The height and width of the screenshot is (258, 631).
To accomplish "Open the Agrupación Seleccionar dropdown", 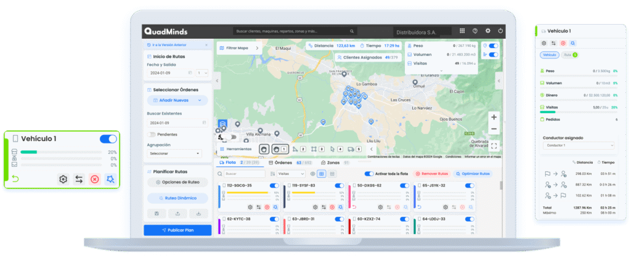I will [175, 153].
